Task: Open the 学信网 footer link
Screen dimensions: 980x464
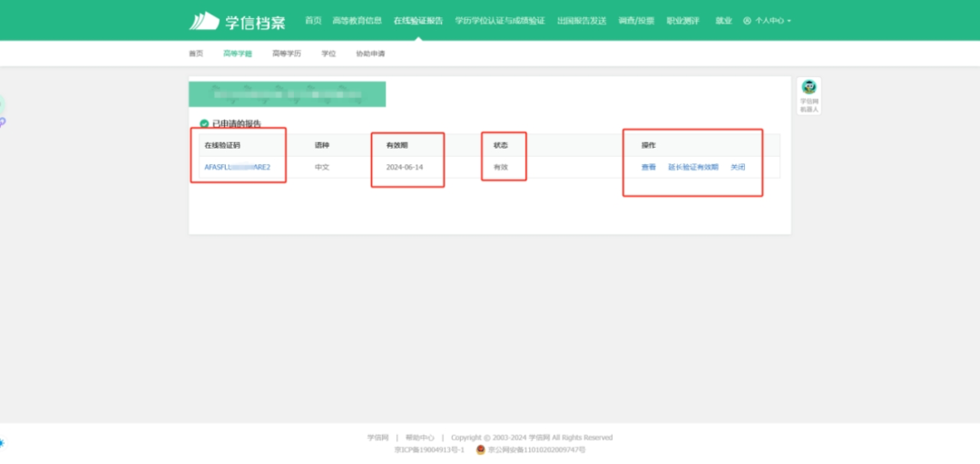Action: point(378,438)
